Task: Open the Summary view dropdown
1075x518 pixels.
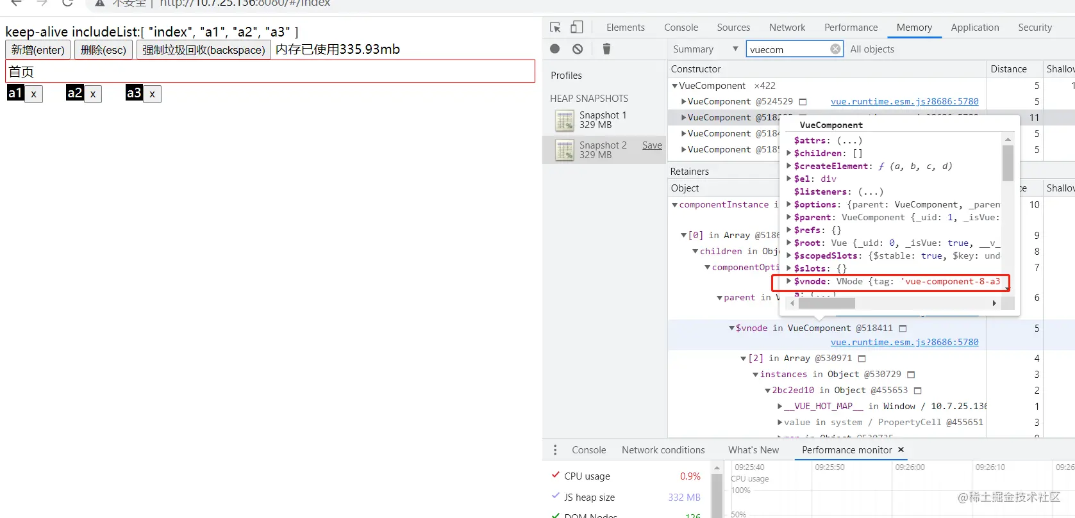Action: tap(705, 49)
